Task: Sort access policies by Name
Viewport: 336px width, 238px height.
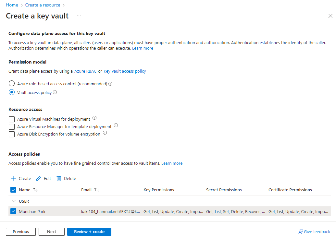Action: point(35,190)
